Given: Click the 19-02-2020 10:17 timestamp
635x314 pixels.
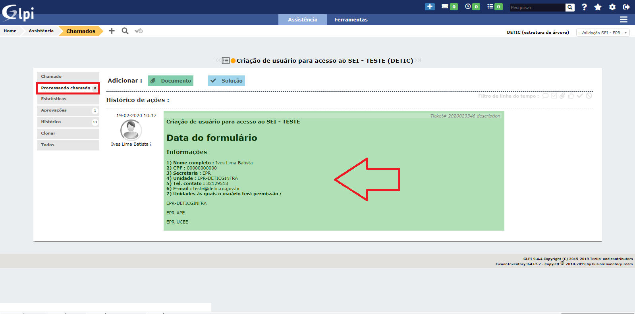Looking at the screenshot, I should [136, 116].
